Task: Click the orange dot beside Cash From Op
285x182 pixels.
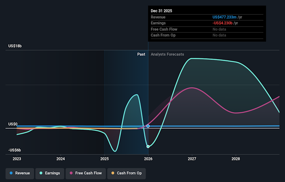Action: (113, 173)
